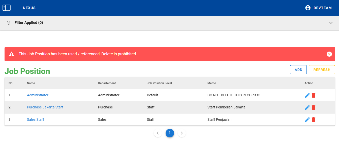This screenshot has width=339, height=161.
Task: Open the Sales Staff link
Action: [36, 119]
